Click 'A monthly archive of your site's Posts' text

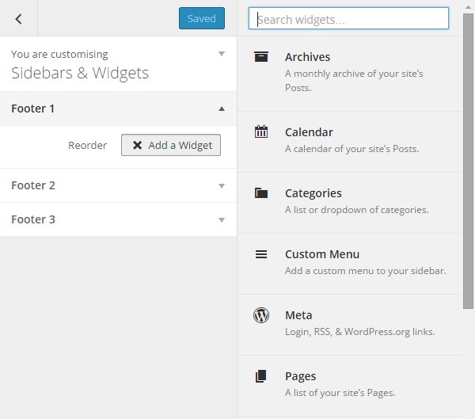click(354, 81)
